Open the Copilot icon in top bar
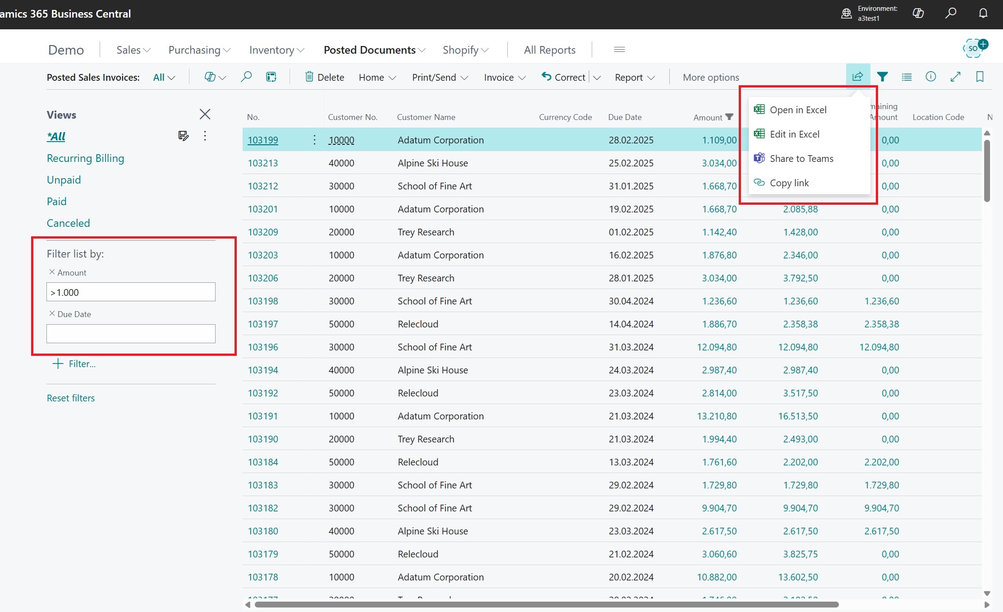Image resolution: width=1003 pixels, height=612 pixels. [x=918, y=14]
